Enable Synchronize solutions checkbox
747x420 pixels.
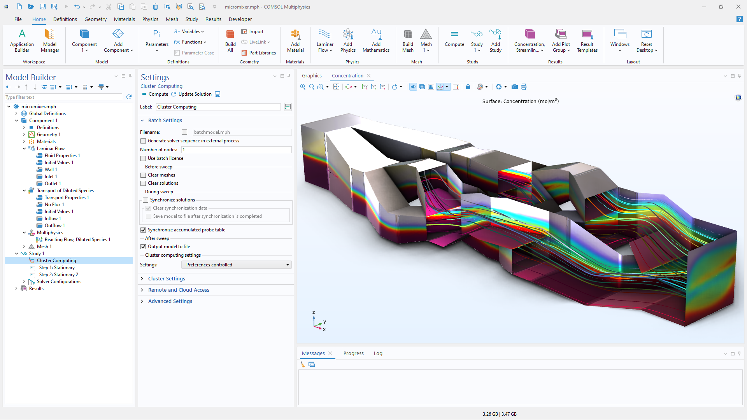tap(146, 200)
